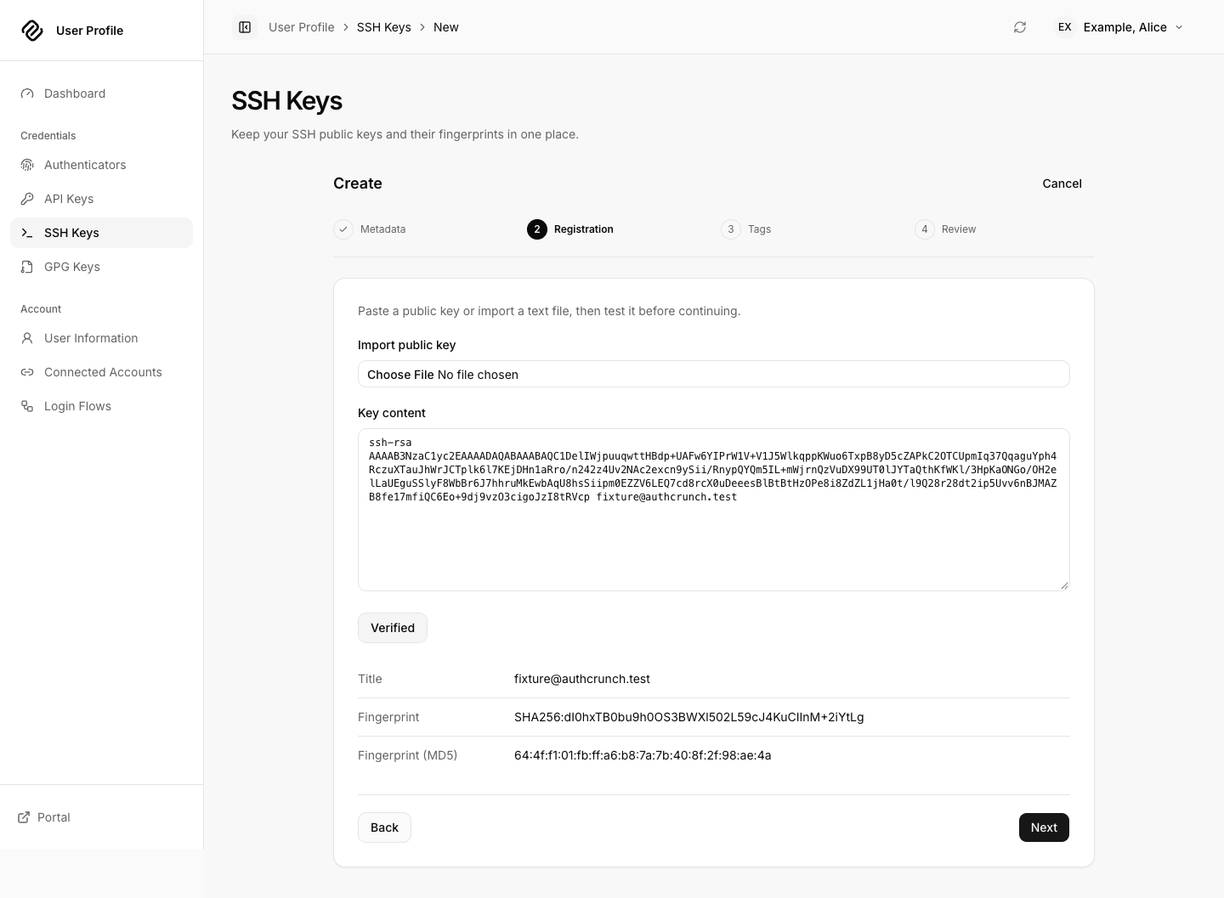Click the step 4 Review circle
Screen dimensions: 1224x898
[x=925, y=229]
